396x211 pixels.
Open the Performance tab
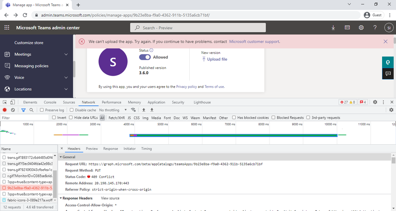point(111,102)
